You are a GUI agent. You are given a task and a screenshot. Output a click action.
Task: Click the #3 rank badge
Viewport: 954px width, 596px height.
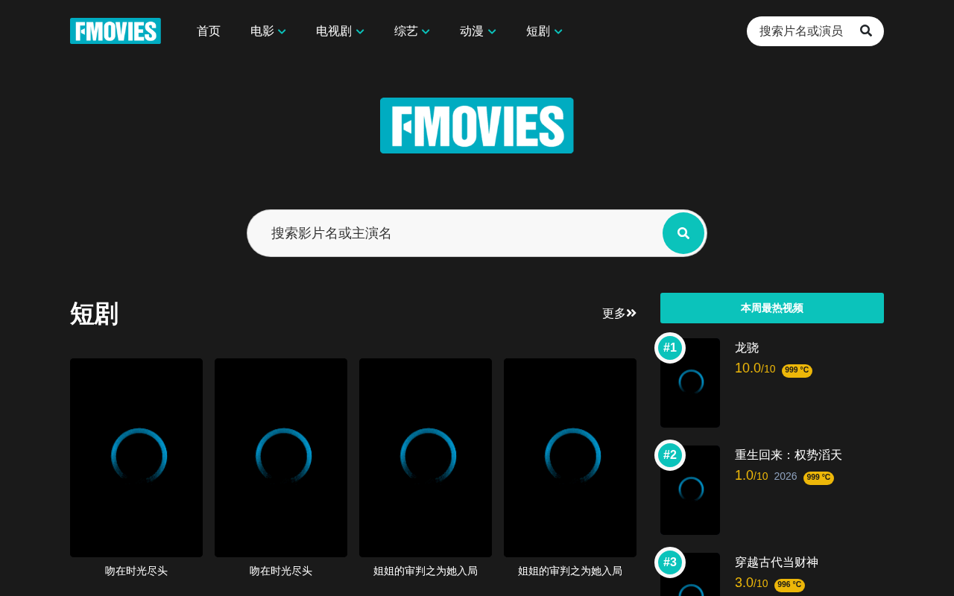point(670,562)
